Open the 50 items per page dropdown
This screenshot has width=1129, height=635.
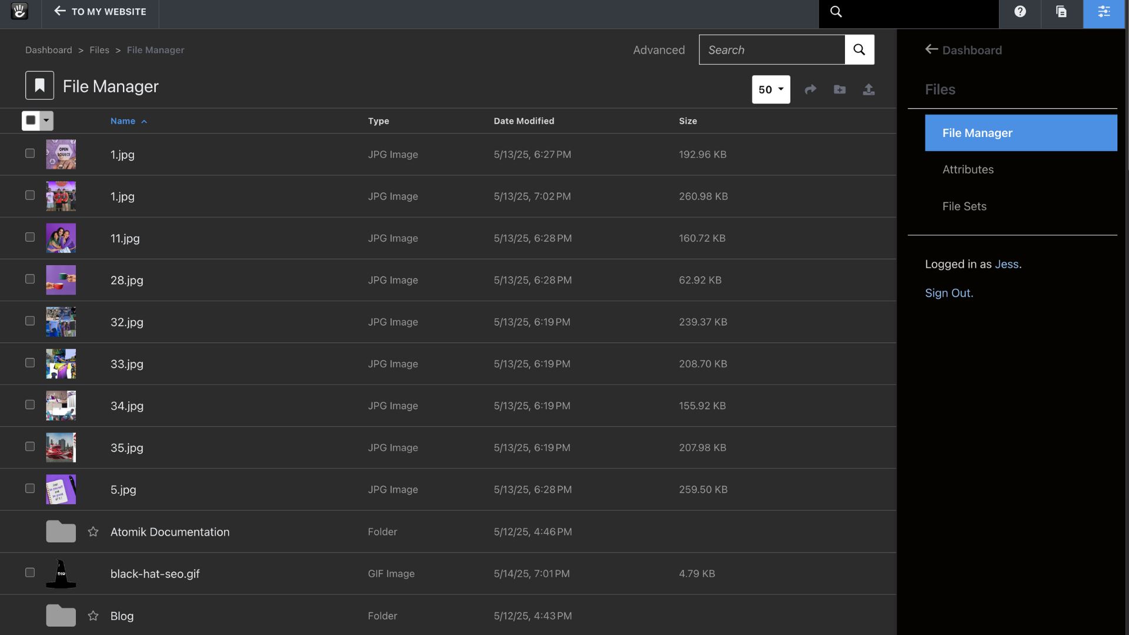[770, 89]
